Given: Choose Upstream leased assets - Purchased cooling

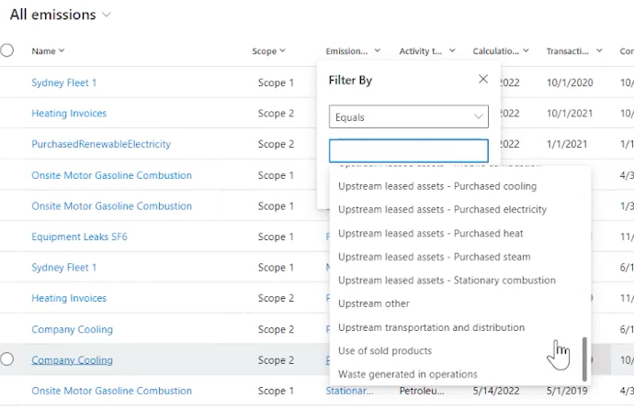Looking at the screenshot, I should pyautogui.click(x=437, y=186).
